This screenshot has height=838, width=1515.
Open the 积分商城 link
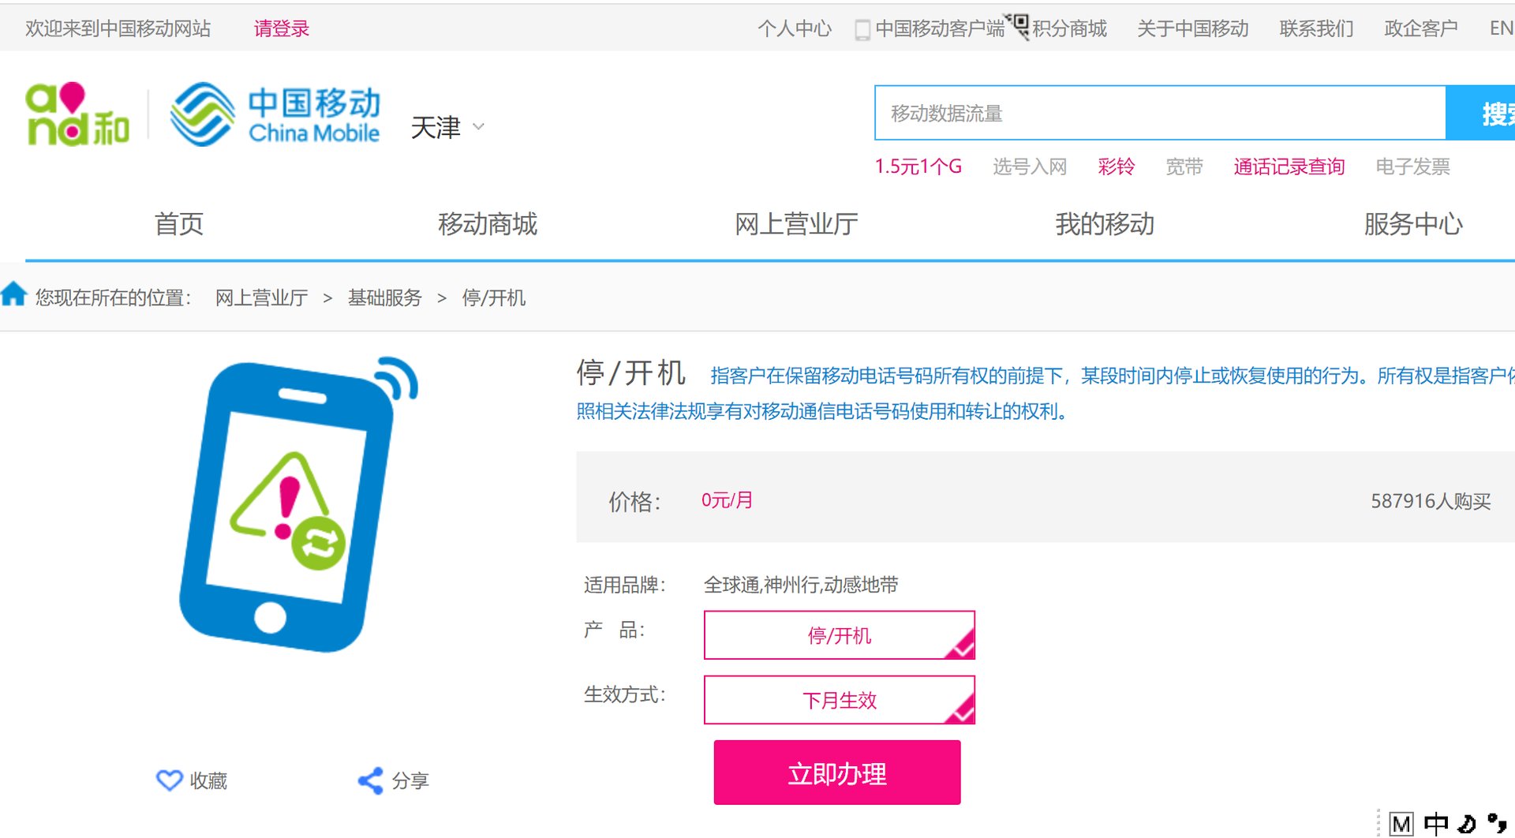coord(1069,29)
